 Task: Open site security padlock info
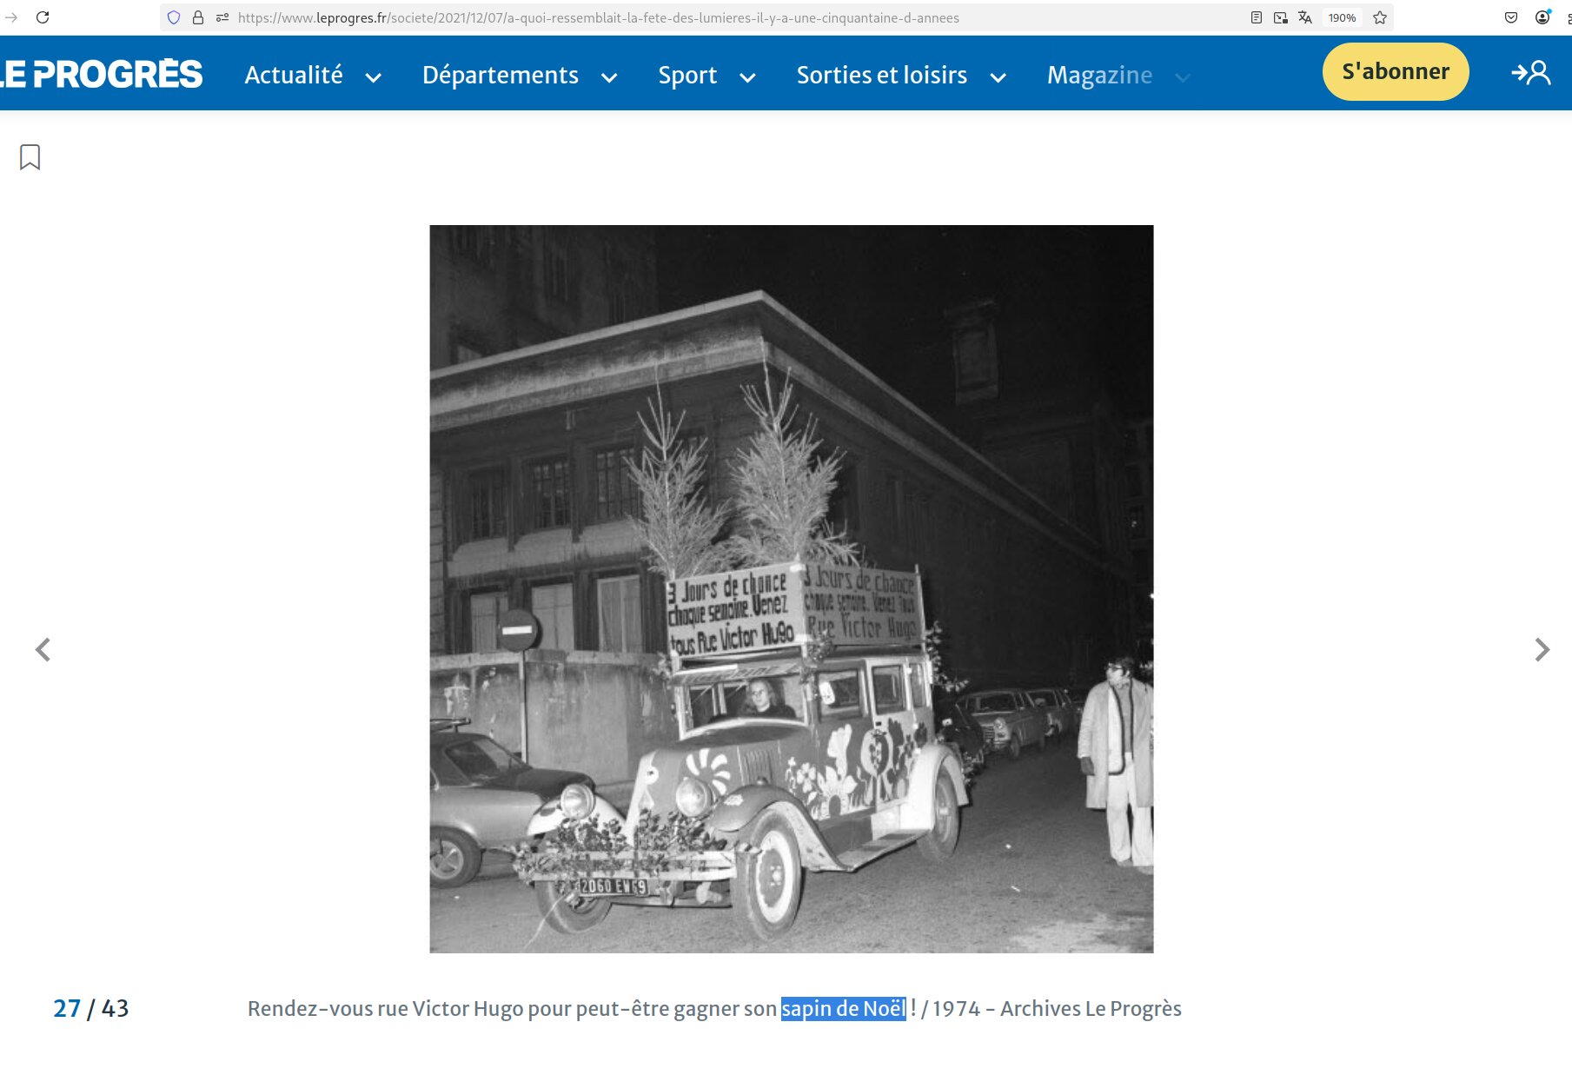coord(198,17)
